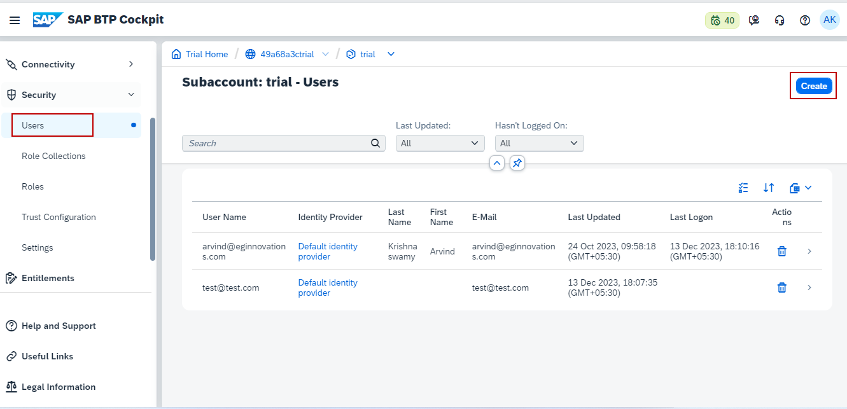Open trial days remaining indicator showing 40
847x409 pixels.
click(x=722, y=20)
